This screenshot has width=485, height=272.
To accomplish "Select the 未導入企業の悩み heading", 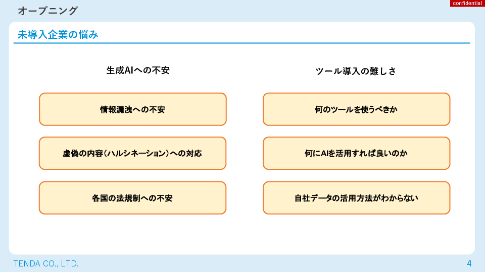I will point(58,35).
